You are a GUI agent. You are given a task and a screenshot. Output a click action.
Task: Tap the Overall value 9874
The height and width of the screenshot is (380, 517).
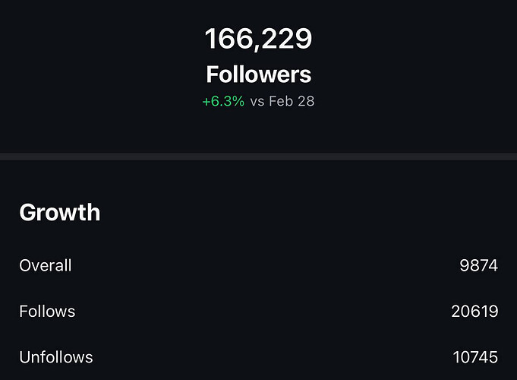[479, 265]
